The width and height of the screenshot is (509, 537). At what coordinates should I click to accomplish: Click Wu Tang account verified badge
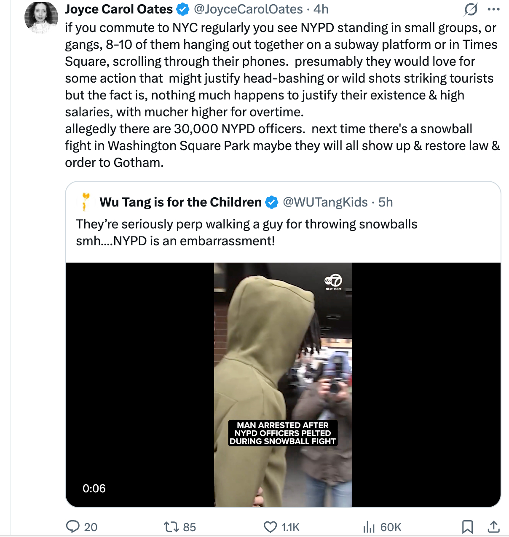(272, 202)
